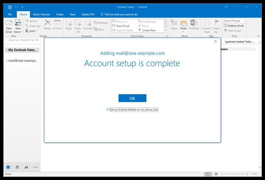Click the Undo quick access icon
The width and height of the screenshot is (265, 180).
click(16, 7)
